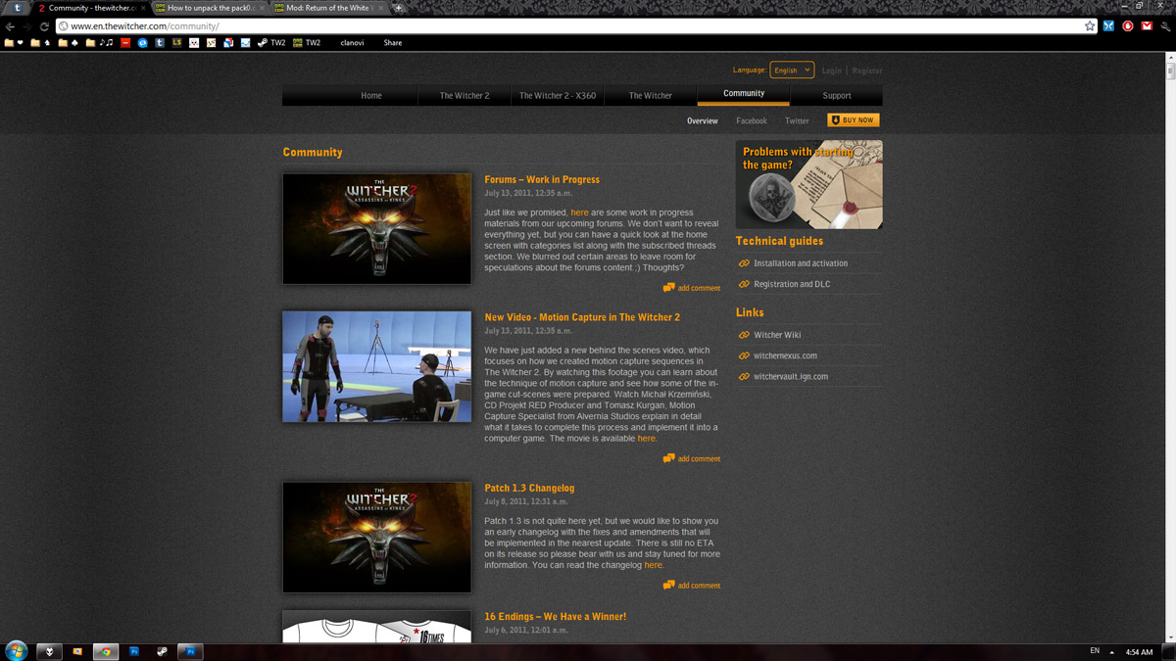Open 'New Video - Motion Capture' article title
1176x661 pixels.
582,317
